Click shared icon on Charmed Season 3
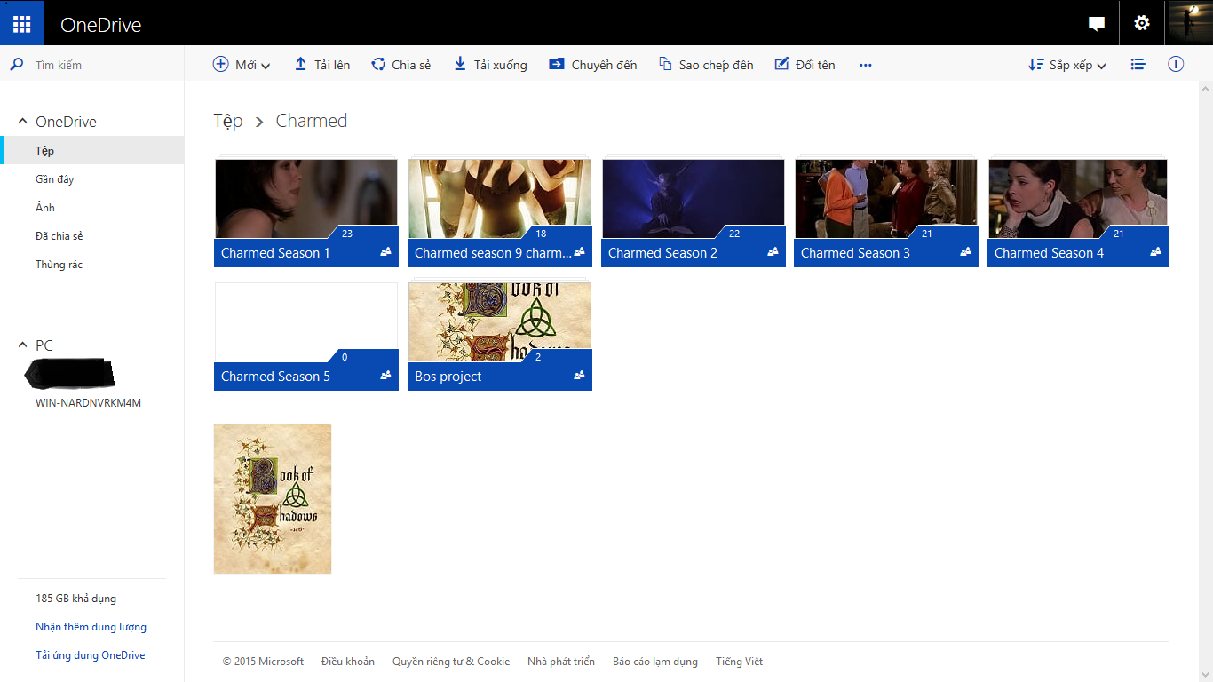This screenshot has width=1213, height=682. (x=965, y=252)
